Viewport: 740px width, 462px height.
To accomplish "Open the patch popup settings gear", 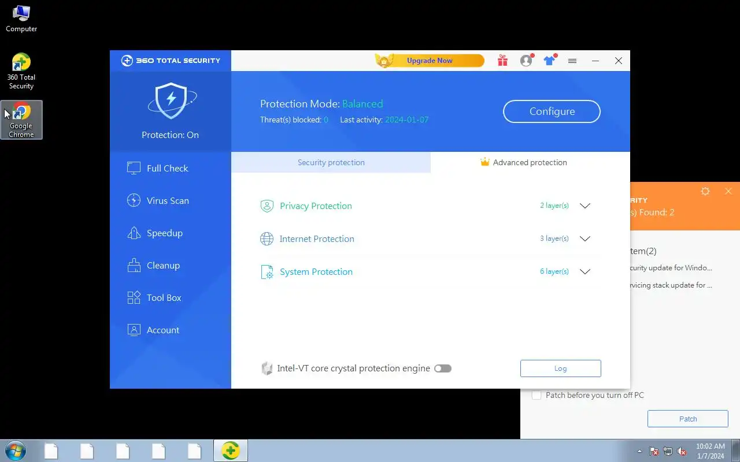I will click(705, 191).
